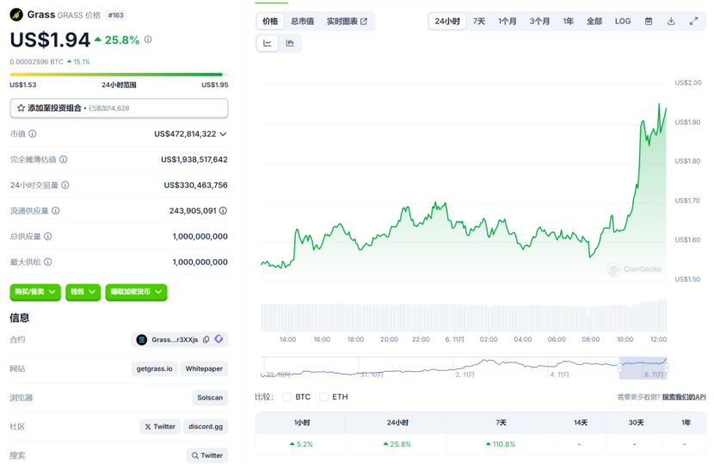Viewport: 714px width, 464px height.
Task: Click the 24-hour 25.8% table cell
Action: pos(397,444)
